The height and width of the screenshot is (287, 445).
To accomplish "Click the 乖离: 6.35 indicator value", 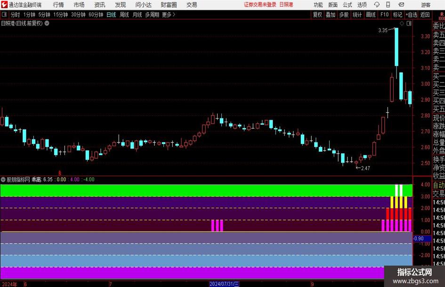I will tap(42, 179).
